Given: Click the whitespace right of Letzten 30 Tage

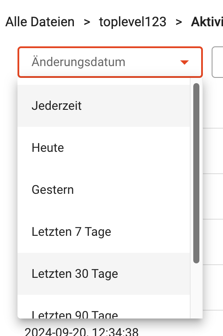Looking at the screenshot, I should (x=154, y=273).
